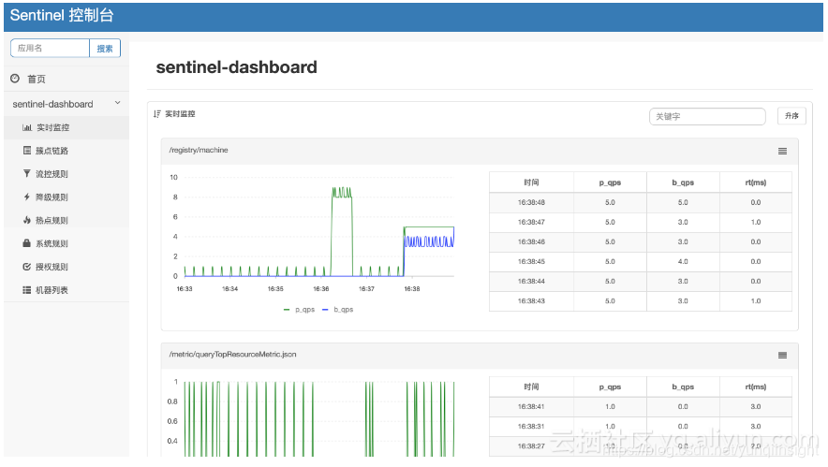This screenshot has height=467, width=828.
Task: Switch to 热点规则 page
Action: [66, 220]
